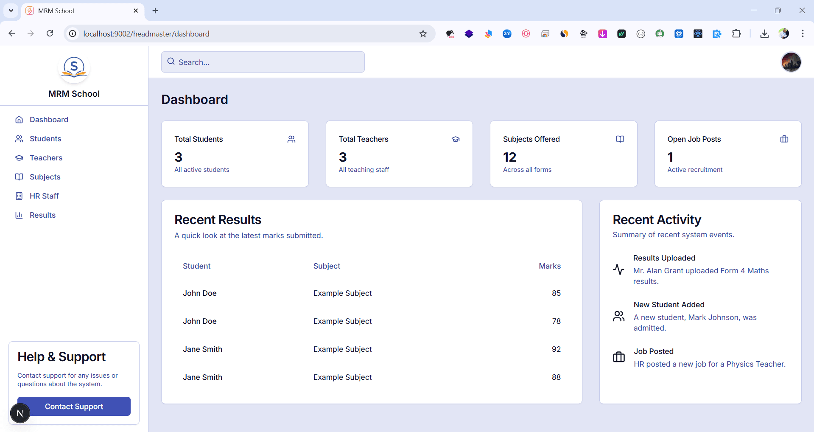Click the MRM School logo
The width and height of the screenshot is (814, 432).
(x=74, y=68)
